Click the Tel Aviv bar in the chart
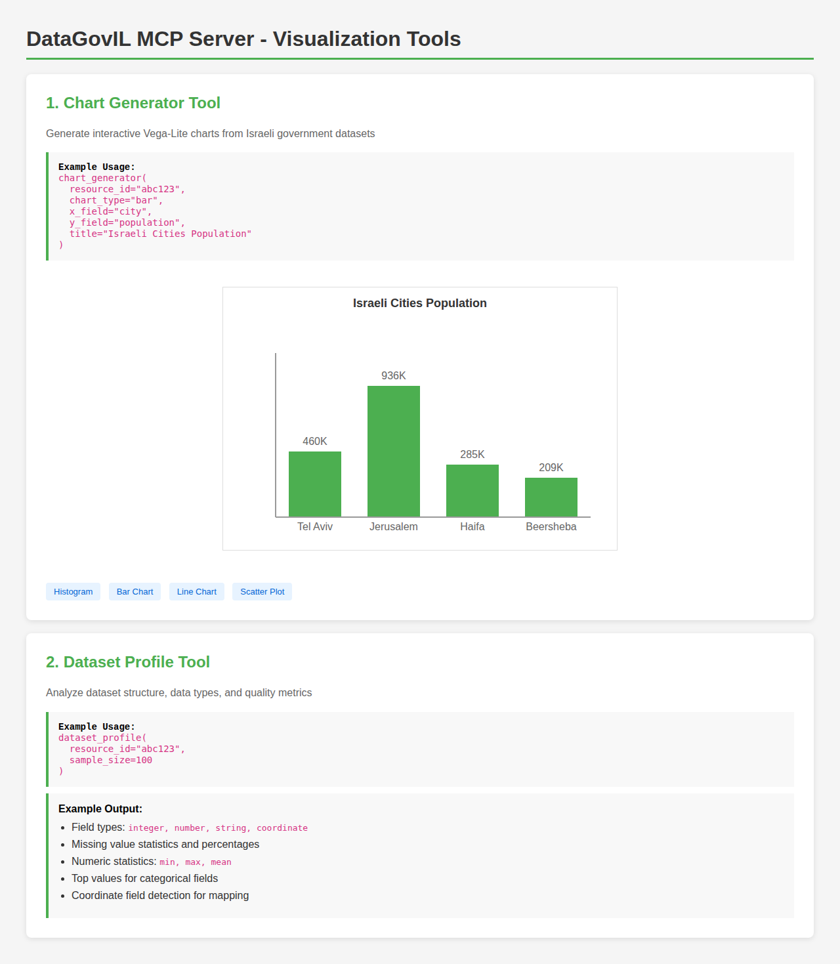 point(315,482)
